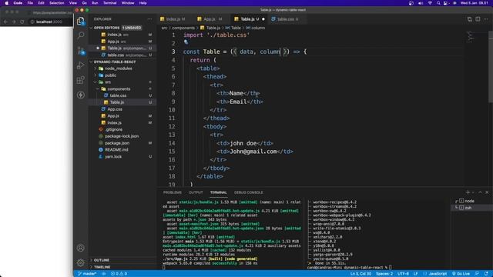Open the Run and Debug view
Viewport: 493px width, 277px height.
tap(80, 65)
